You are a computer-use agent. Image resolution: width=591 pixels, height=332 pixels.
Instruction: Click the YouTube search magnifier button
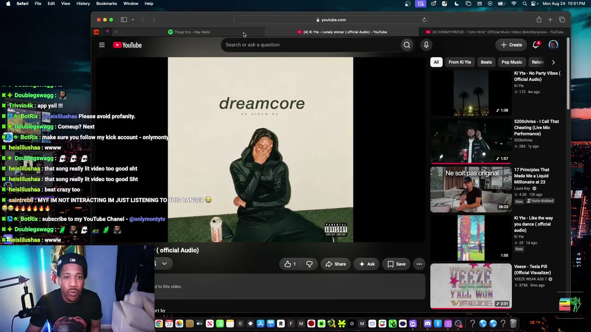point(407,45)
